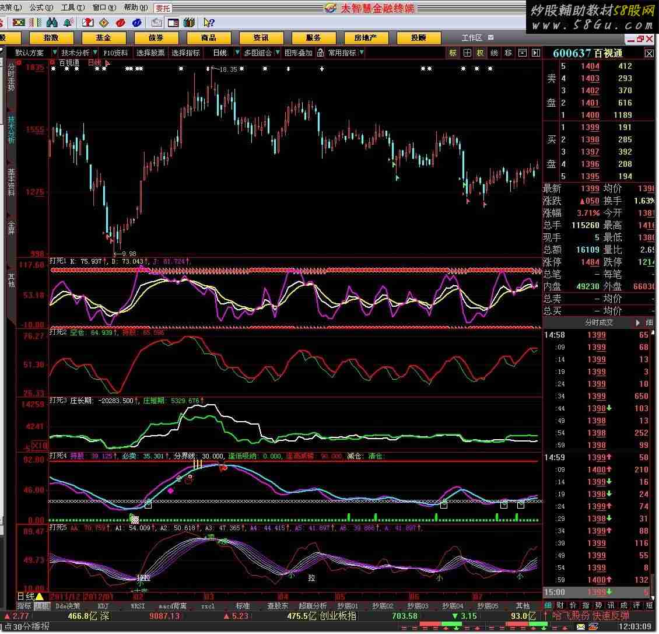Expand the 多图组合 dropdown arrow
Viewport: 659px width, 634px height.
pyautogui.click(x=278, y=52)
